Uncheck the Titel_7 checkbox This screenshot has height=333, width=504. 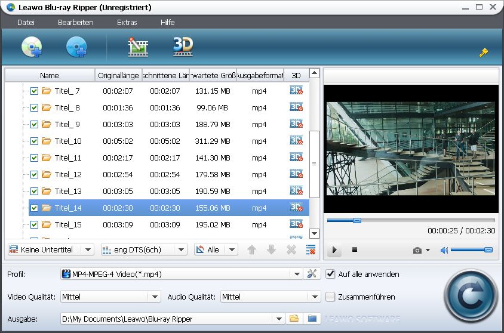point(35,91)
